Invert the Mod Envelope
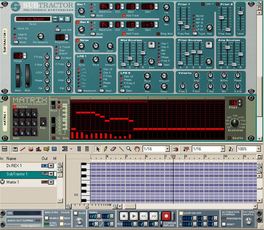264x230 pixels. 151,45
